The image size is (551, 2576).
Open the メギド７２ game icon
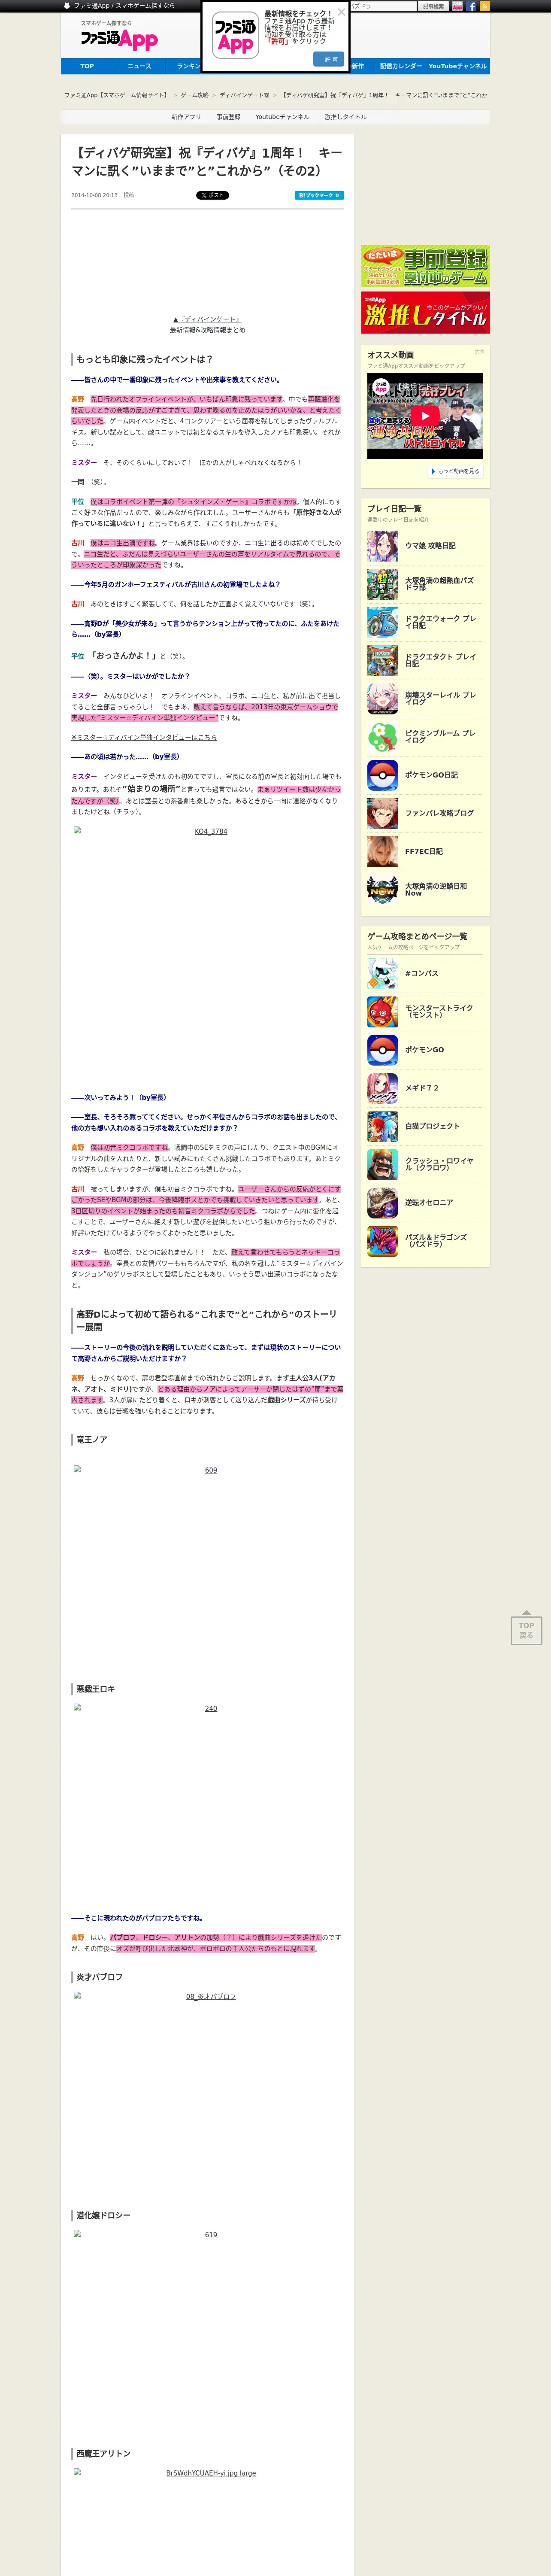(382, 1088)
